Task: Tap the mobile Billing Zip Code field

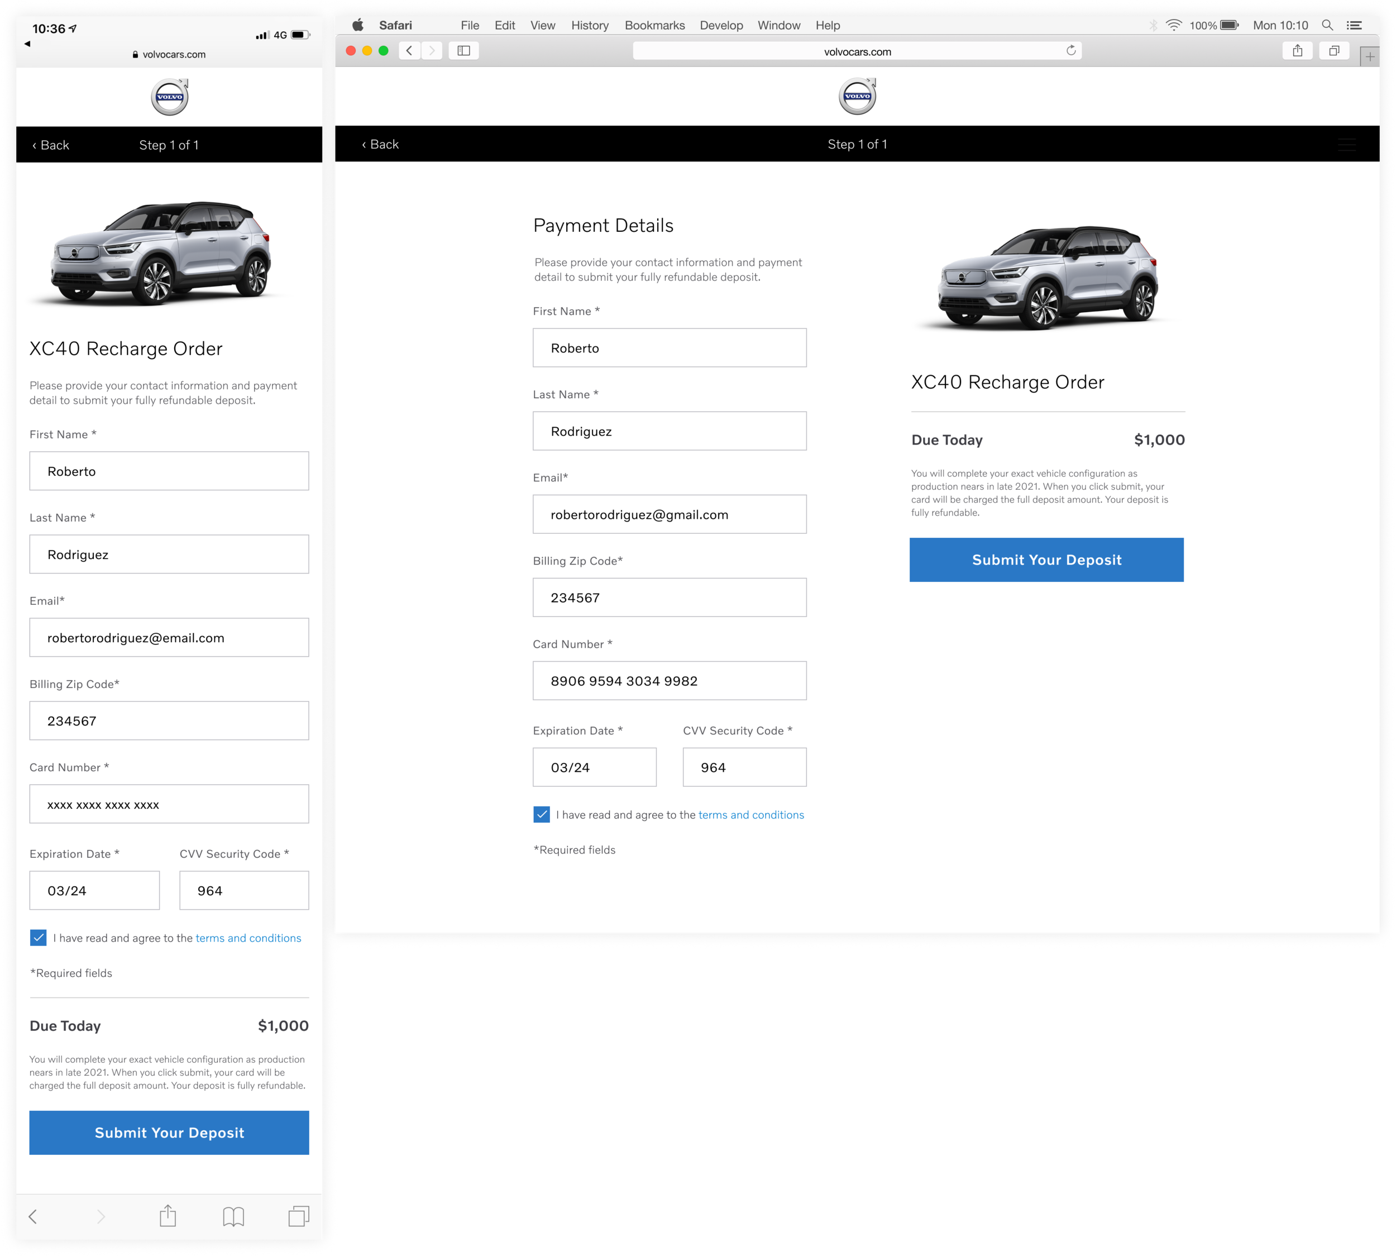Action: pos(169,721)
